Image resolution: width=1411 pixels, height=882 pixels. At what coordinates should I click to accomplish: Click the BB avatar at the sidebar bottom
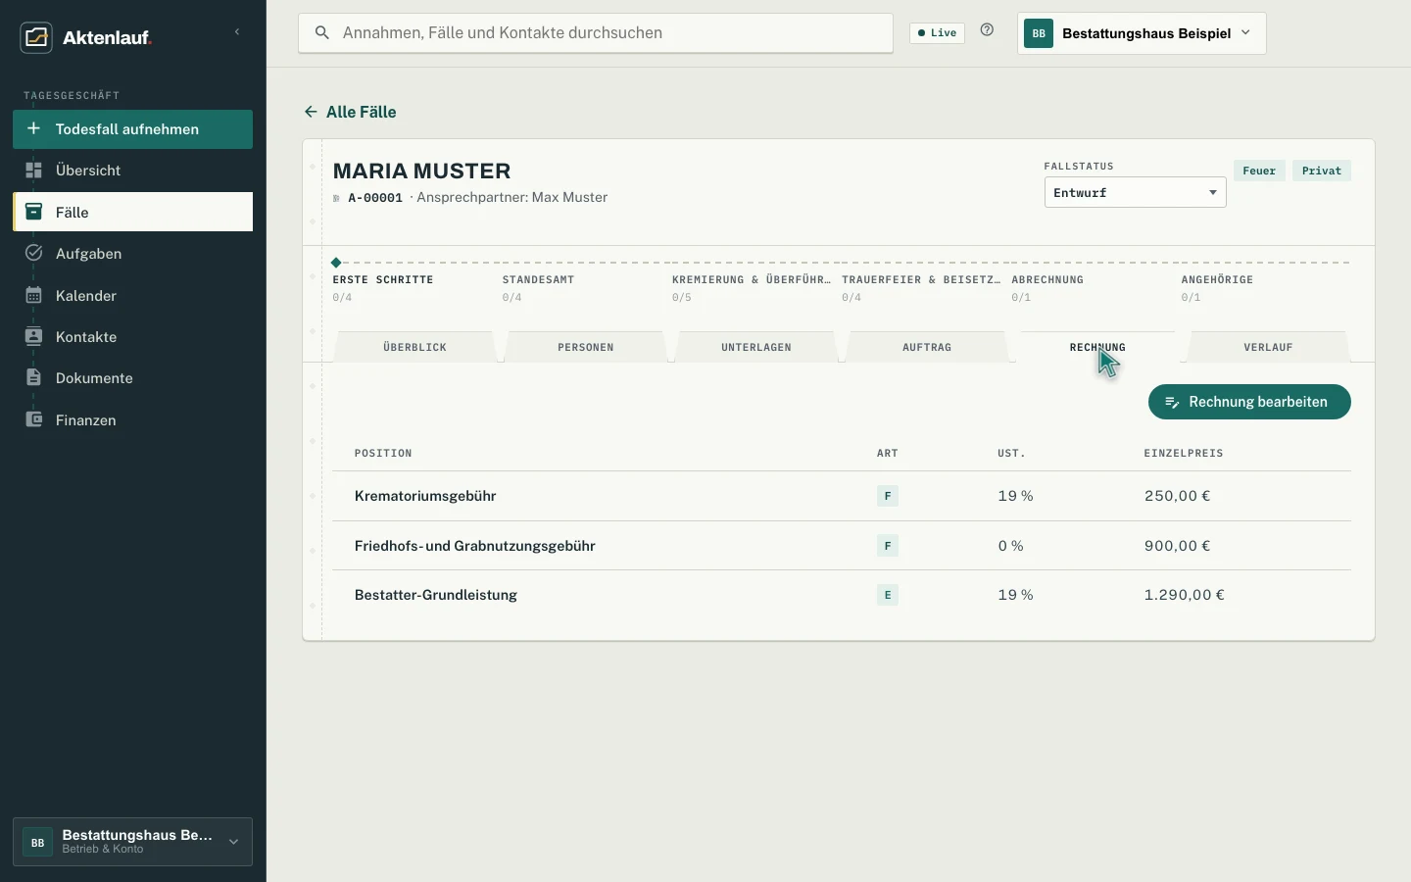[37, 842]
